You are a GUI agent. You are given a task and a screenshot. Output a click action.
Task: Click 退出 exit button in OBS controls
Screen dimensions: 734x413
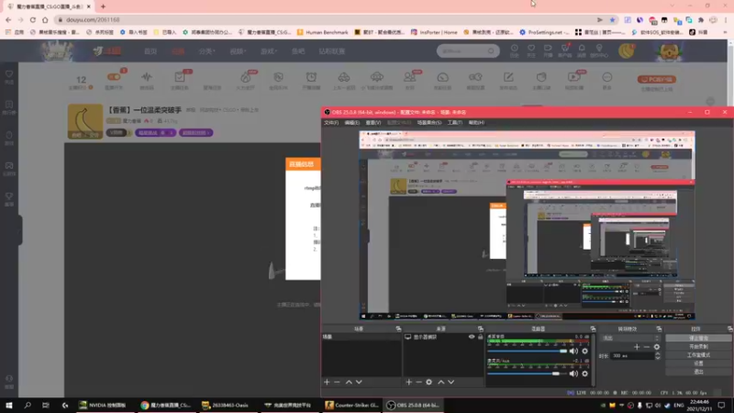point(698,372)
